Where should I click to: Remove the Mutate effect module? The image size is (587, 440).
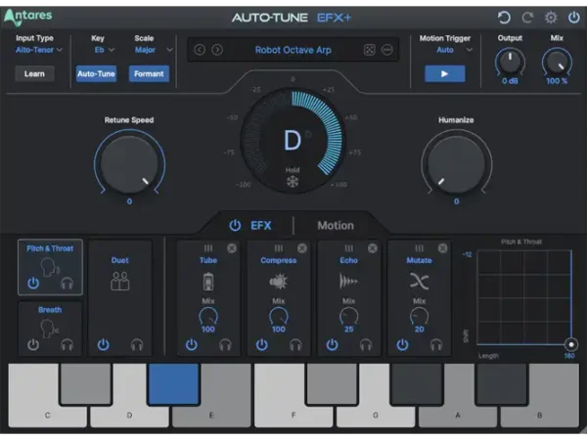click(x=442, y=248)
